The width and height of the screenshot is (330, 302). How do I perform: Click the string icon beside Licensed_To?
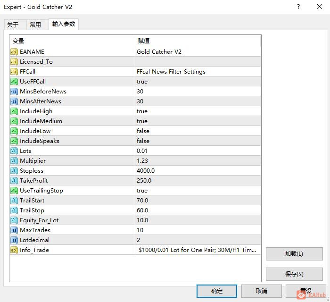coord(14,62)
